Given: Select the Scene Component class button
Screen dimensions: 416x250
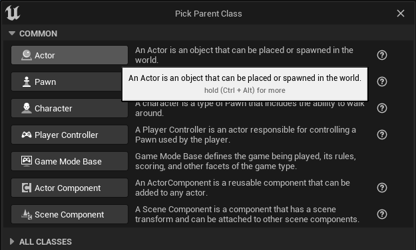Looking at the screenshot, I should pos(69,214).
